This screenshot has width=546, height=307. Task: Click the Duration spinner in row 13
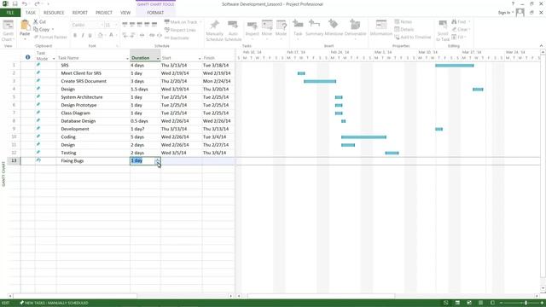tap(157, 161)
